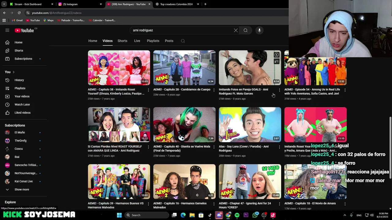Add Imitando Fotos video to queue
This screenshot has width=392, height=220.
(277, 61)
